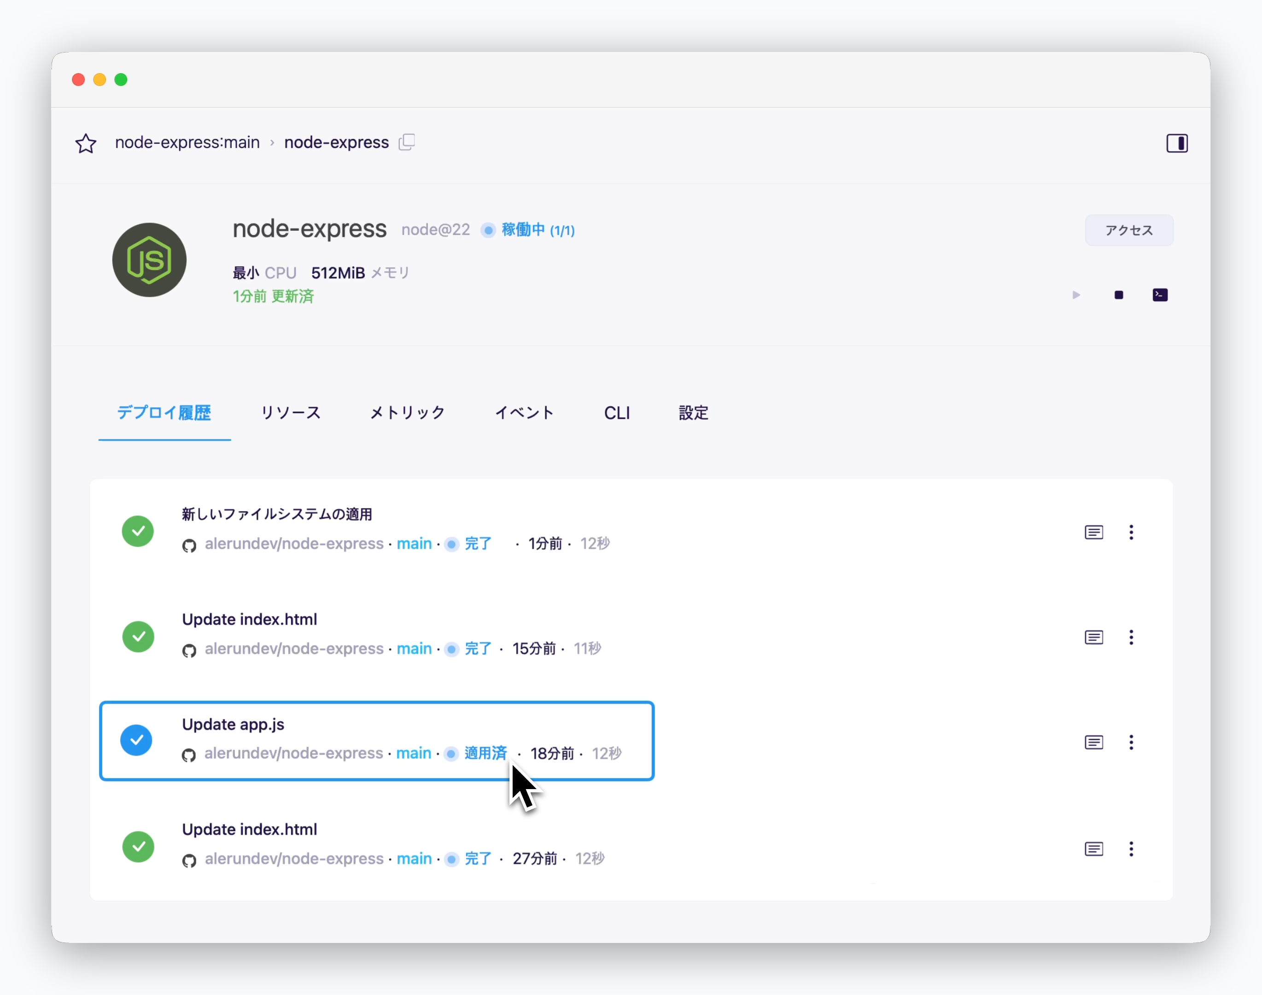Image resolution: width=1262 pixels, height=995 pixels.
Task: Toggle the right sidebar panel
Action: pyautogui.click(x=1176, y=143)
